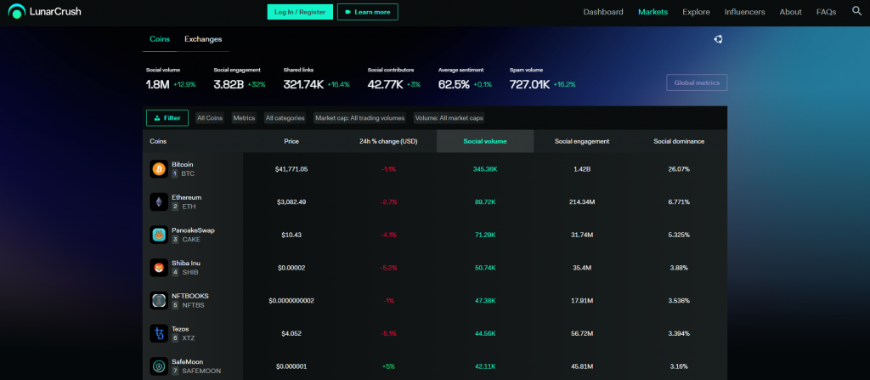The image size is (870, 380).
Task: Click the Bitcoin coin icon
Action: (x=159, y=169)
